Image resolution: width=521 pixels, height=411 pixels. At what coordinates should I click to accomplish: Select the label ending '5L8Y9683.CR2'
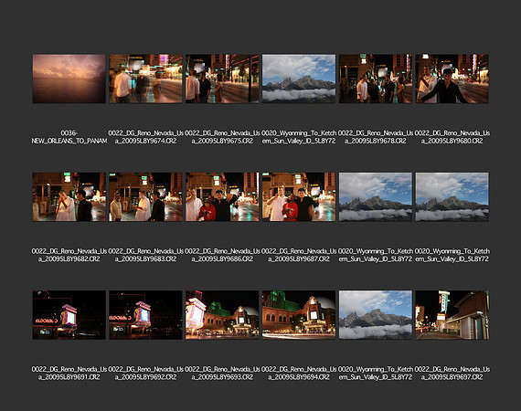click(145, 255)
